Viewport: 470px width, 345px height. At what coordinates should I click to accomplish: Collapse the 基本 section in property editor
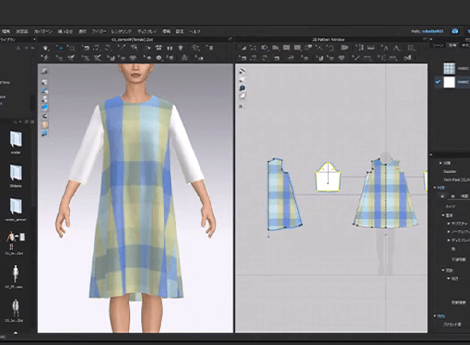(x=443, y=216)
